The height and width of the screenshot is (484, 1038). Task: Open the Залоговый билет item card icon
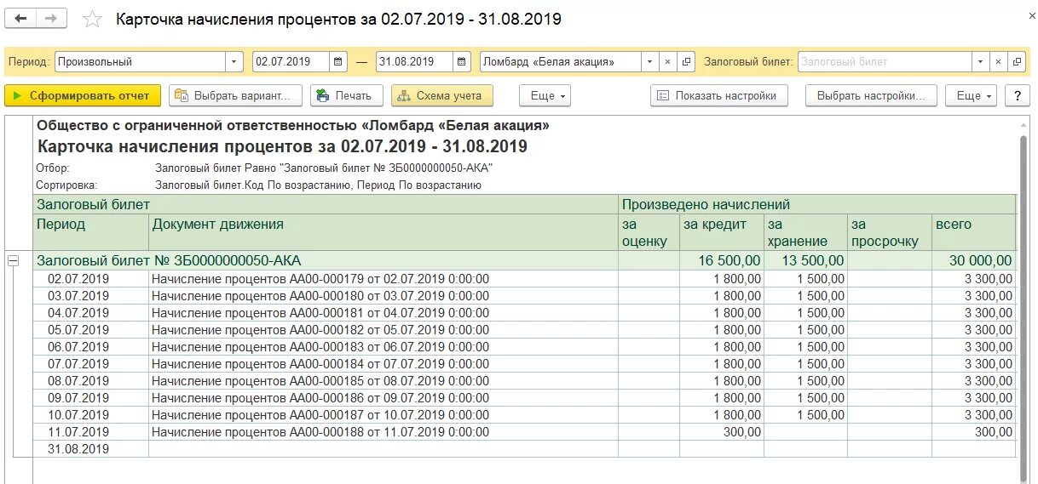click(1017, 61)
